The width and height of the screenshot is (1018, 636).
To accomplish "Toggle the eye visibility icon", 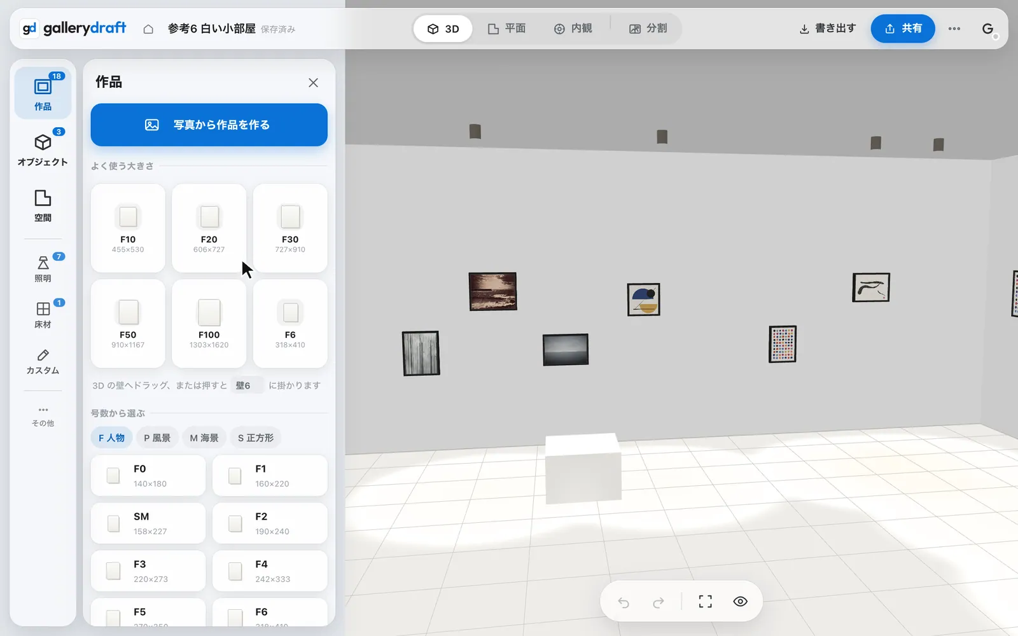I will tap(740, 602).
